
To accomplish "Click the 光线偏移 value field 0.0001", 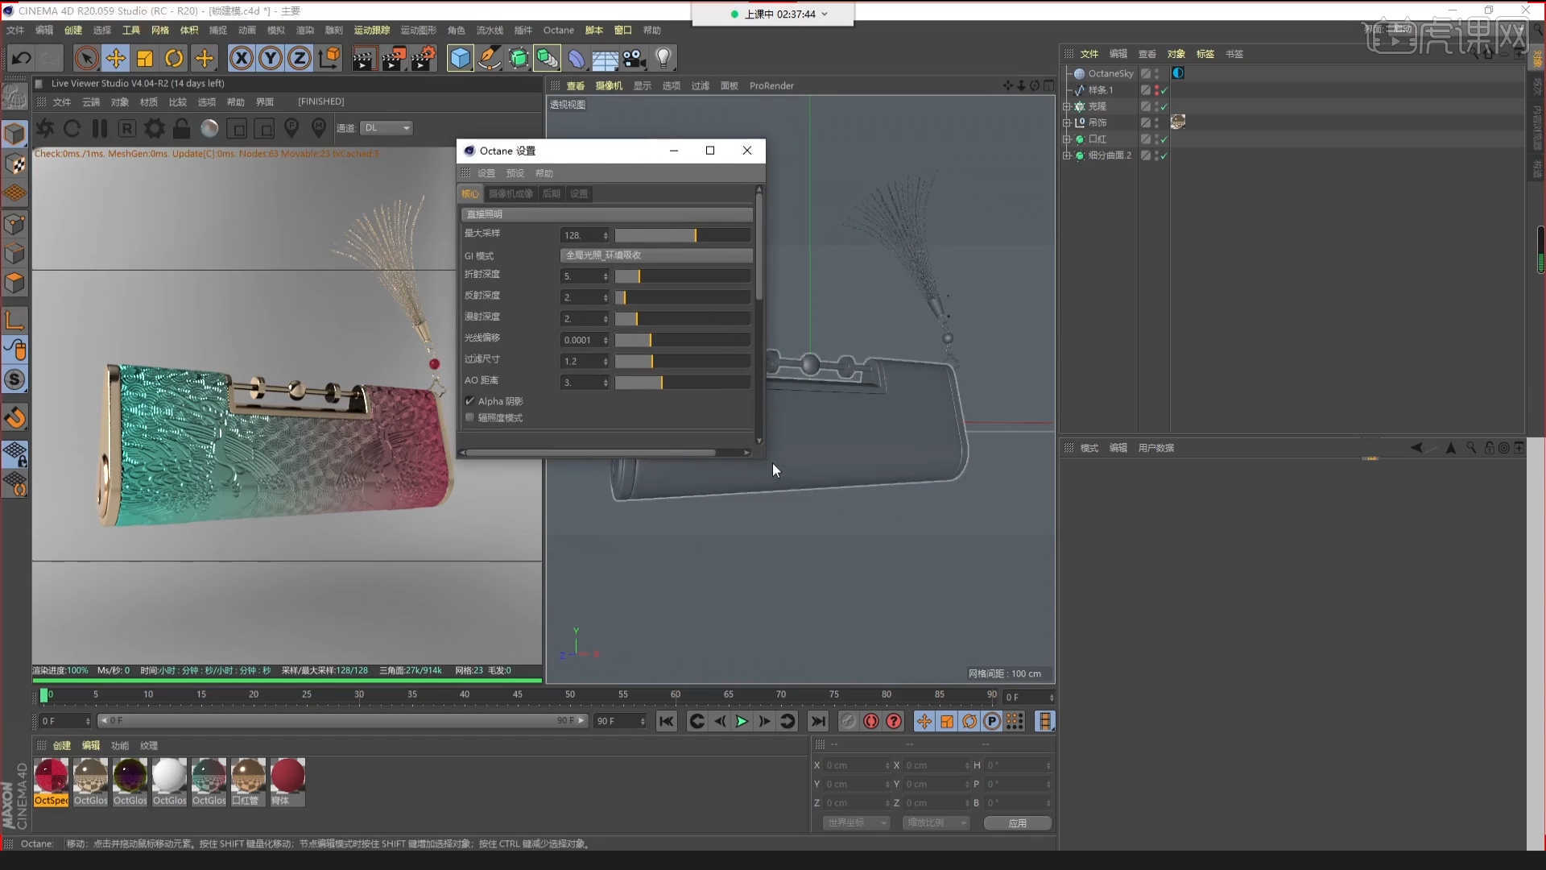I will [x=585, y=340].
